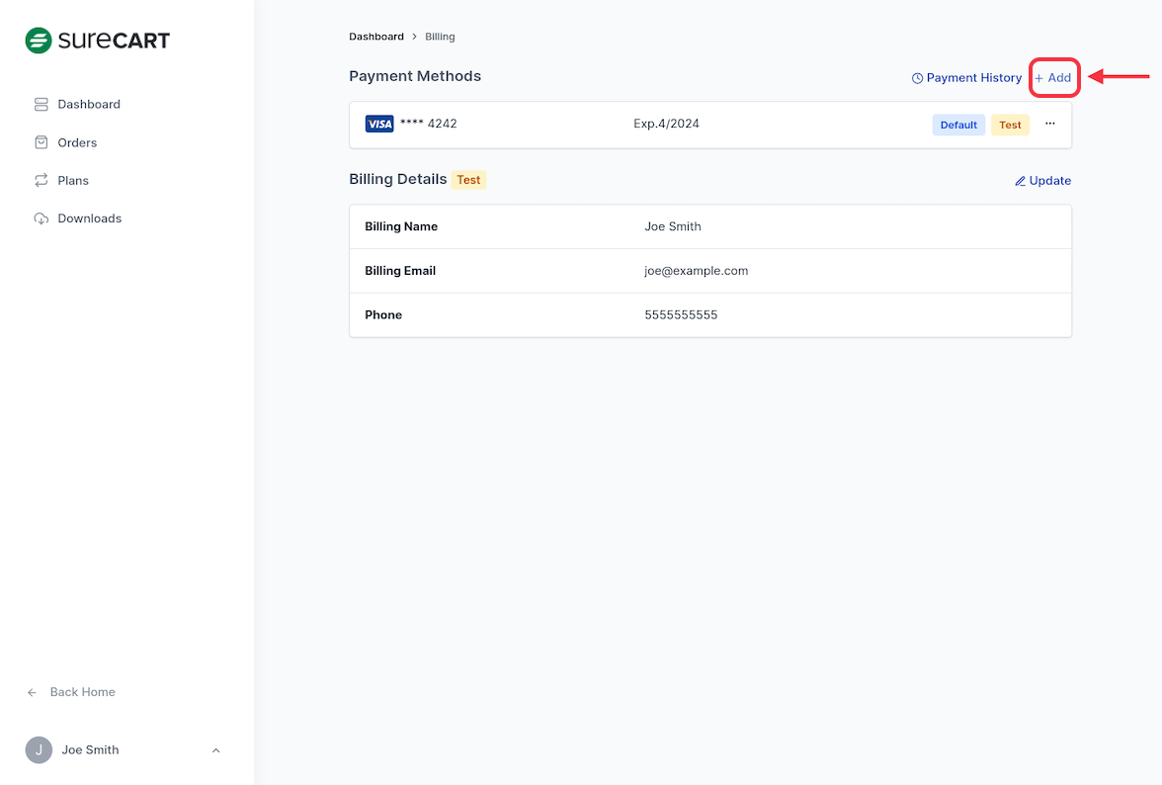Screen dimensions: 1162x785
Task: Click the SureCart logo icon
Action: (39, 41)
